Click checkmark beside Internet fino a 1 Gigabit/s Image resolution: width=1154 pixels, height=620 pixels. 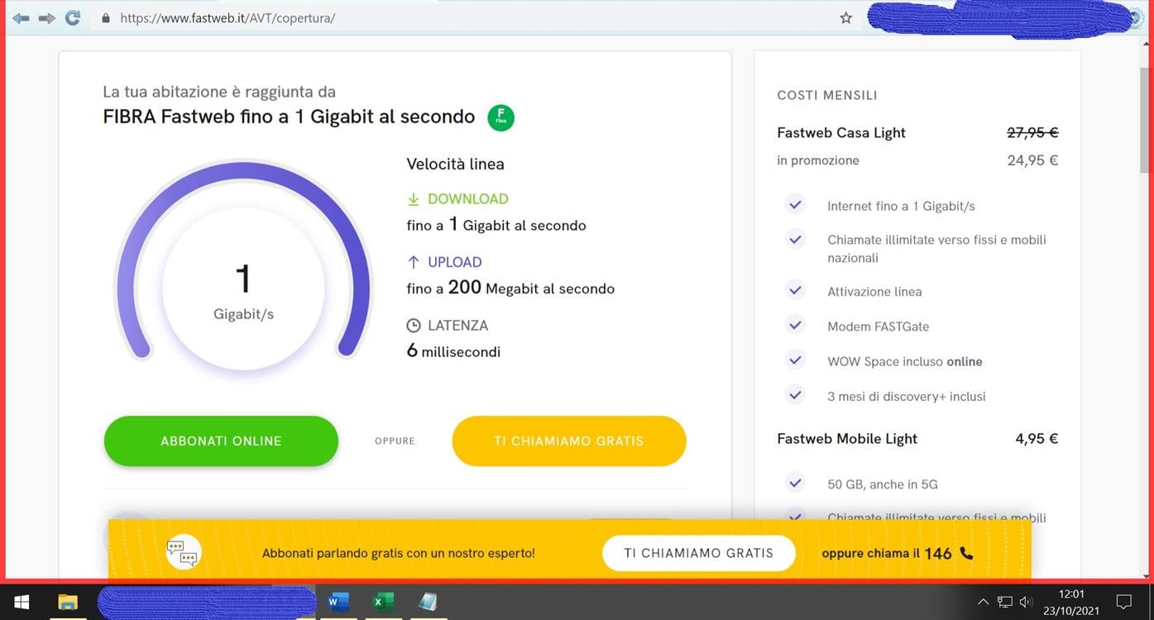795,204
